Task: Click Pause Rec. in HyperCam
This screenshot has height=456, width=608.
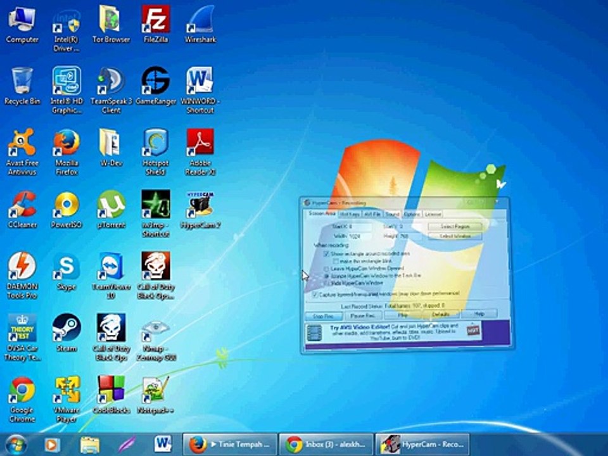Action: (x=363, y=315)
